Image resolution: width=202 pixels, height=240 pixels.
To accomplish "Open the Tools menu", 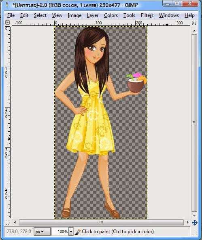I will 129,15.
